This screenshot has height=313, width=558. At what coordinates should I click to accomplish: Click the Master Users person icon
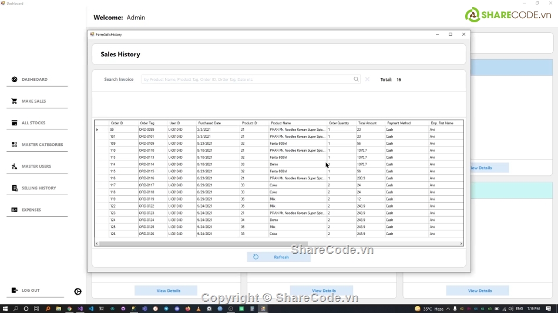tap(14, 166)
